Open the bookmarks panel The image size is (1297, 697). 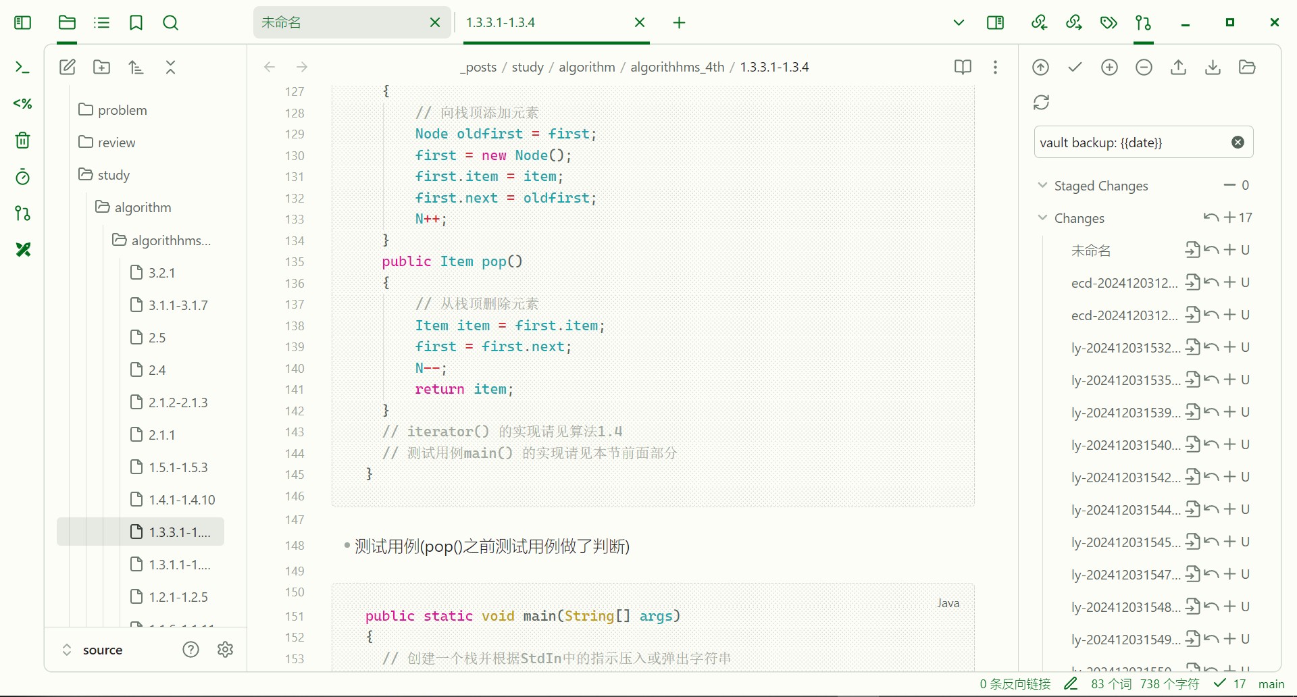point(136,23)
